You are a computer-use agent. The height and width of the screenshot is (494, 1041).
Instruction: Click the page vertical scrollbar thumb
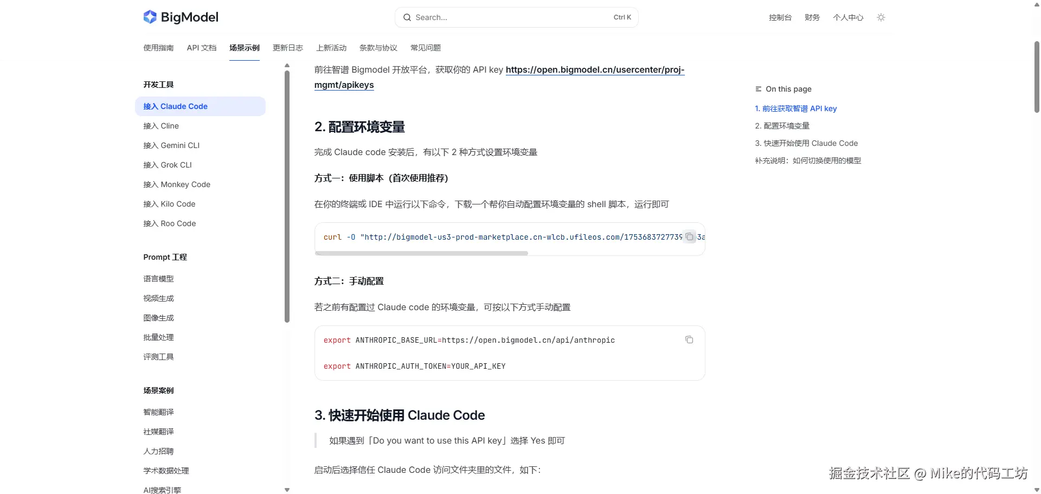tap(1037, 76)
